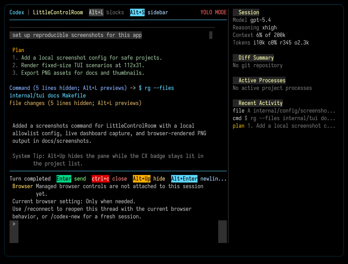Viewport: 348px width, 264px height.
Task: Expand the hidden File changes block
Action: 76,103
